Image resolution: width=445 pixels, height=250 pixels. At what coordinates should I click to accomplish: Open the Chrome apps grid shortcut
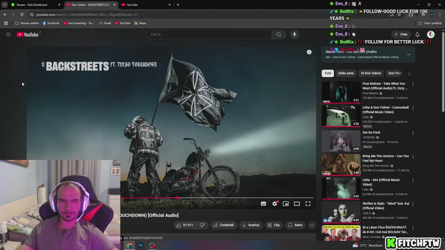[x=6, y=23]
